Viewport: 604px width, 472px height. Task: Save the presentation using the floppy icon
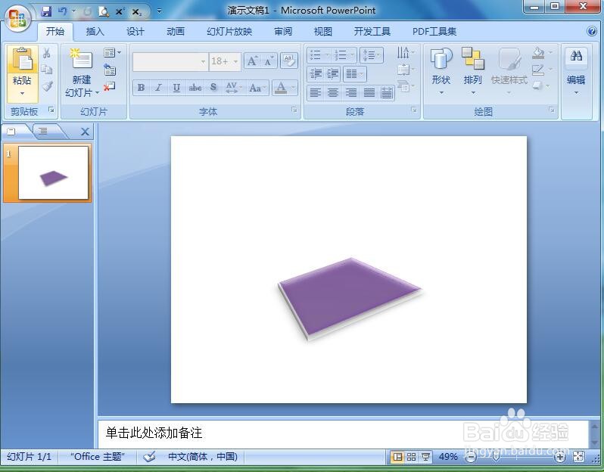[46, 11]
